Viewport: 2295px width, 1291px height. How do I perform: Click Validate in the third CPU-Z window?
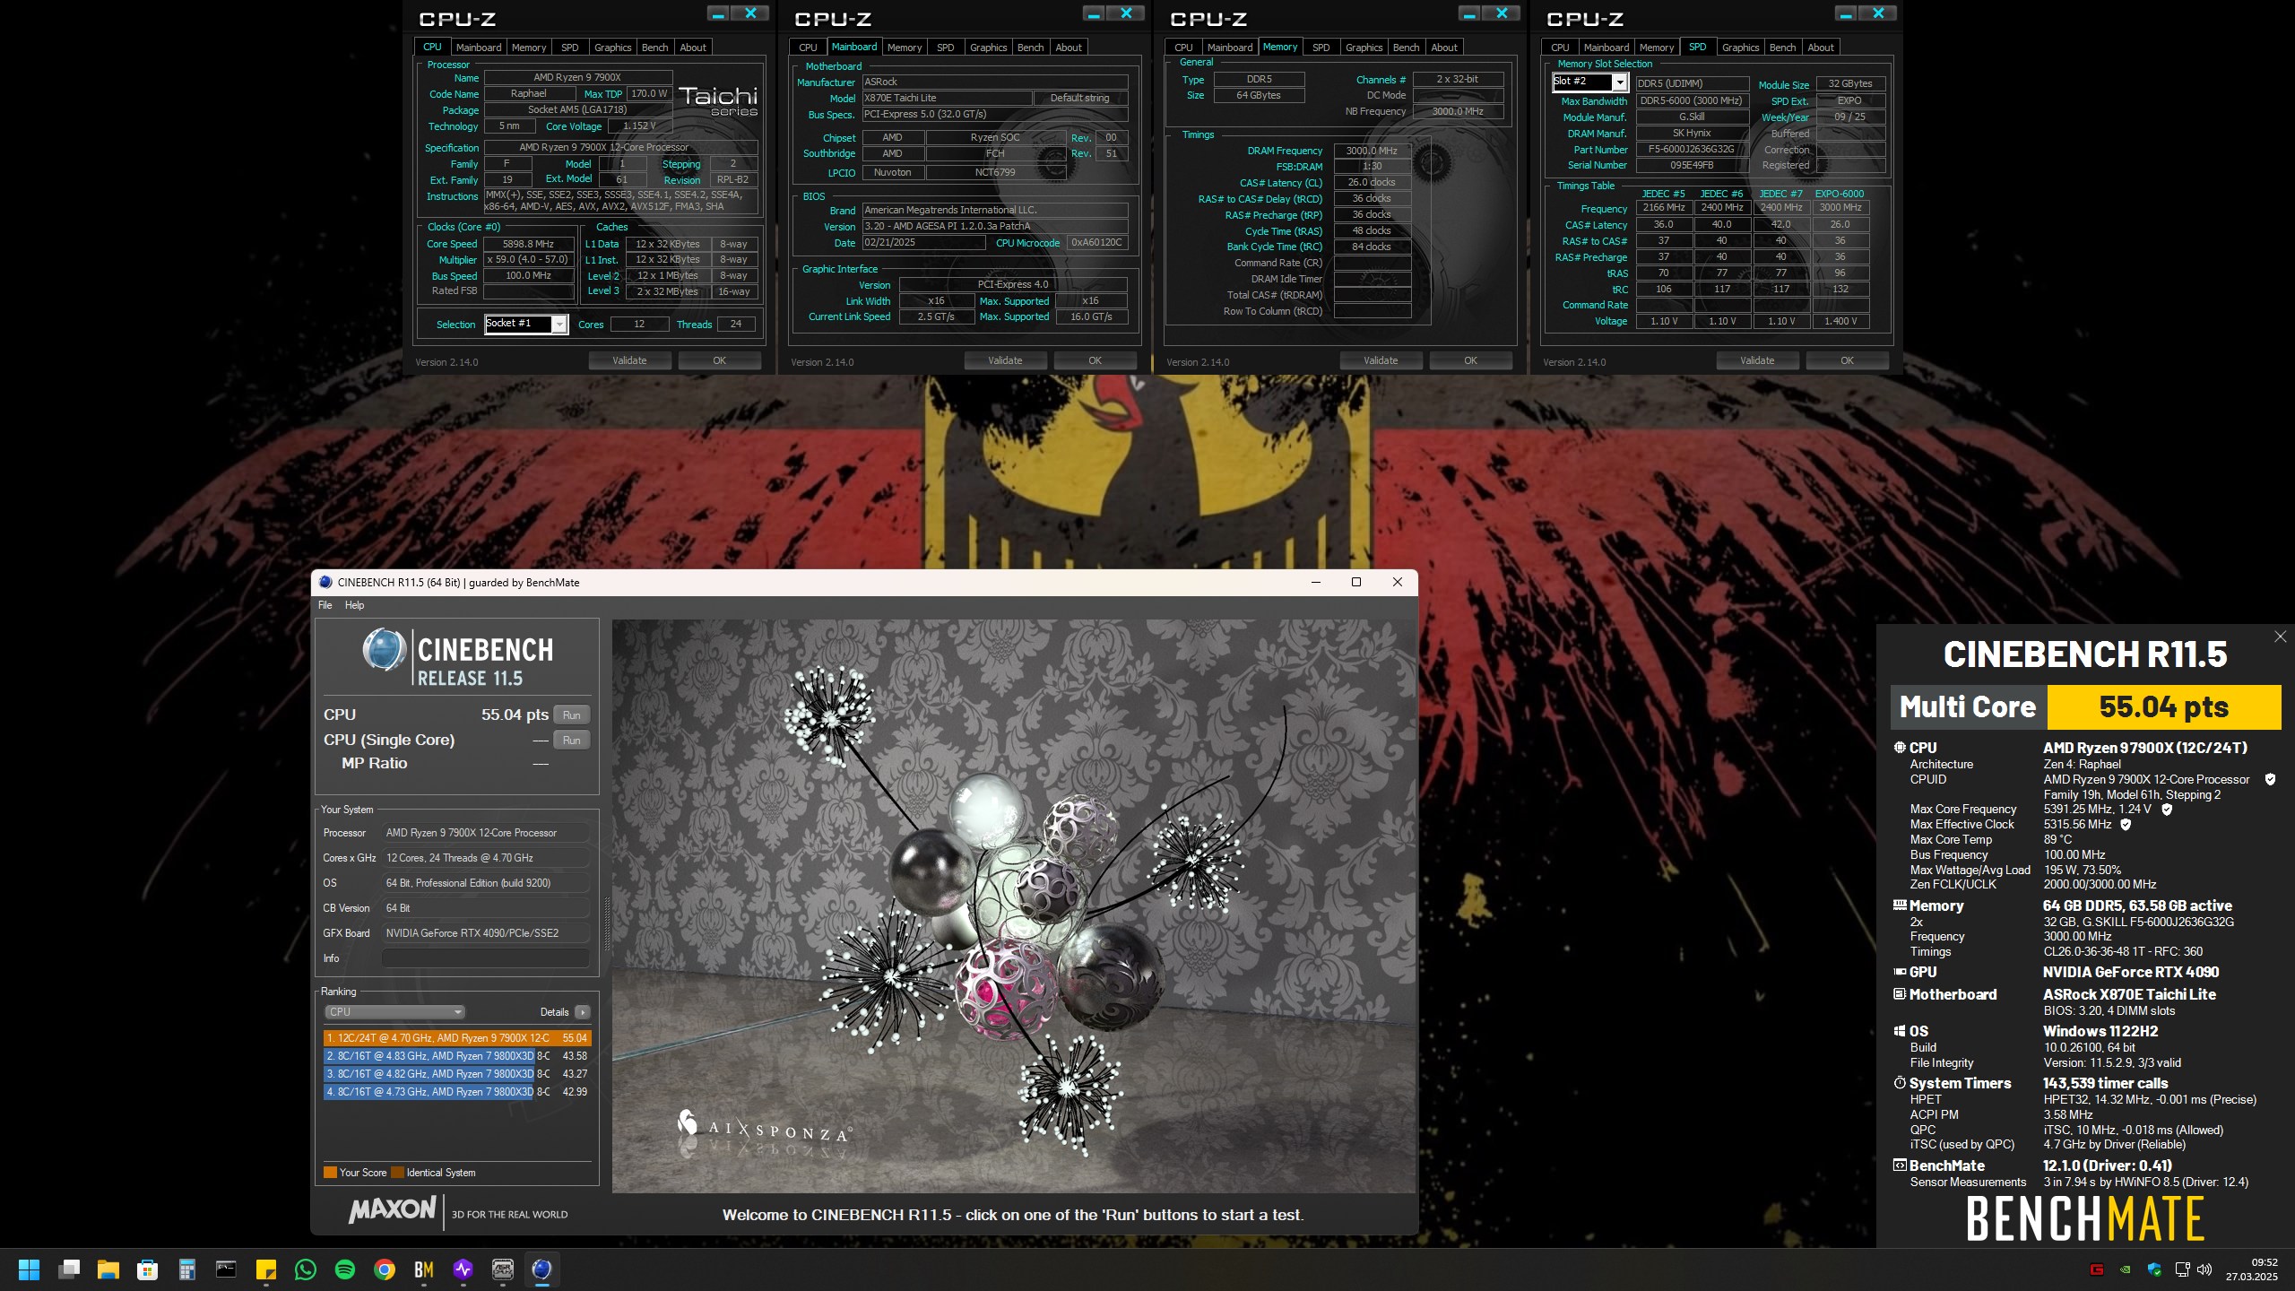click(x=1381, y=360)
